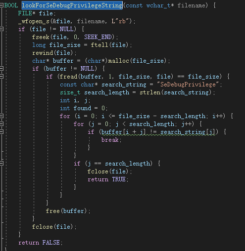Collapse the 'if (buffer != NULL)' block
This screenshot has height=251, width=245.
(1, 69)
